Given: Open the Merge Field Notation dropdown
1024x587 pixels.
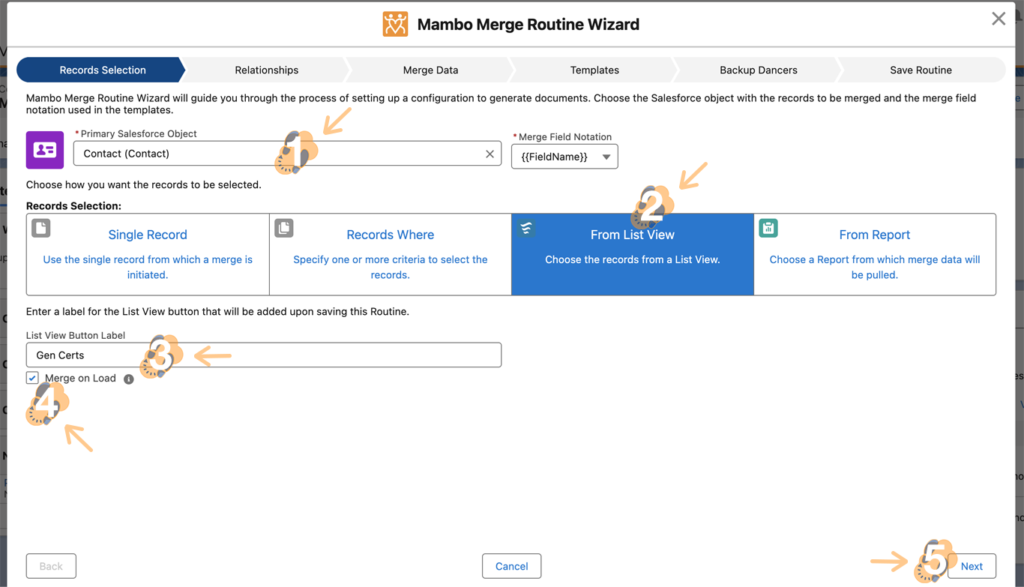Looking at the screenshot, I should [564, 157].
